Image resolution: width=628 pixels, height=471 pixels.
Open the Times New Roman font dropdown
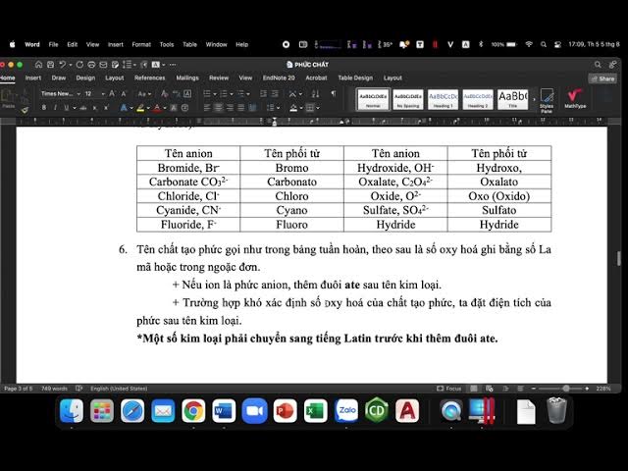78,94
